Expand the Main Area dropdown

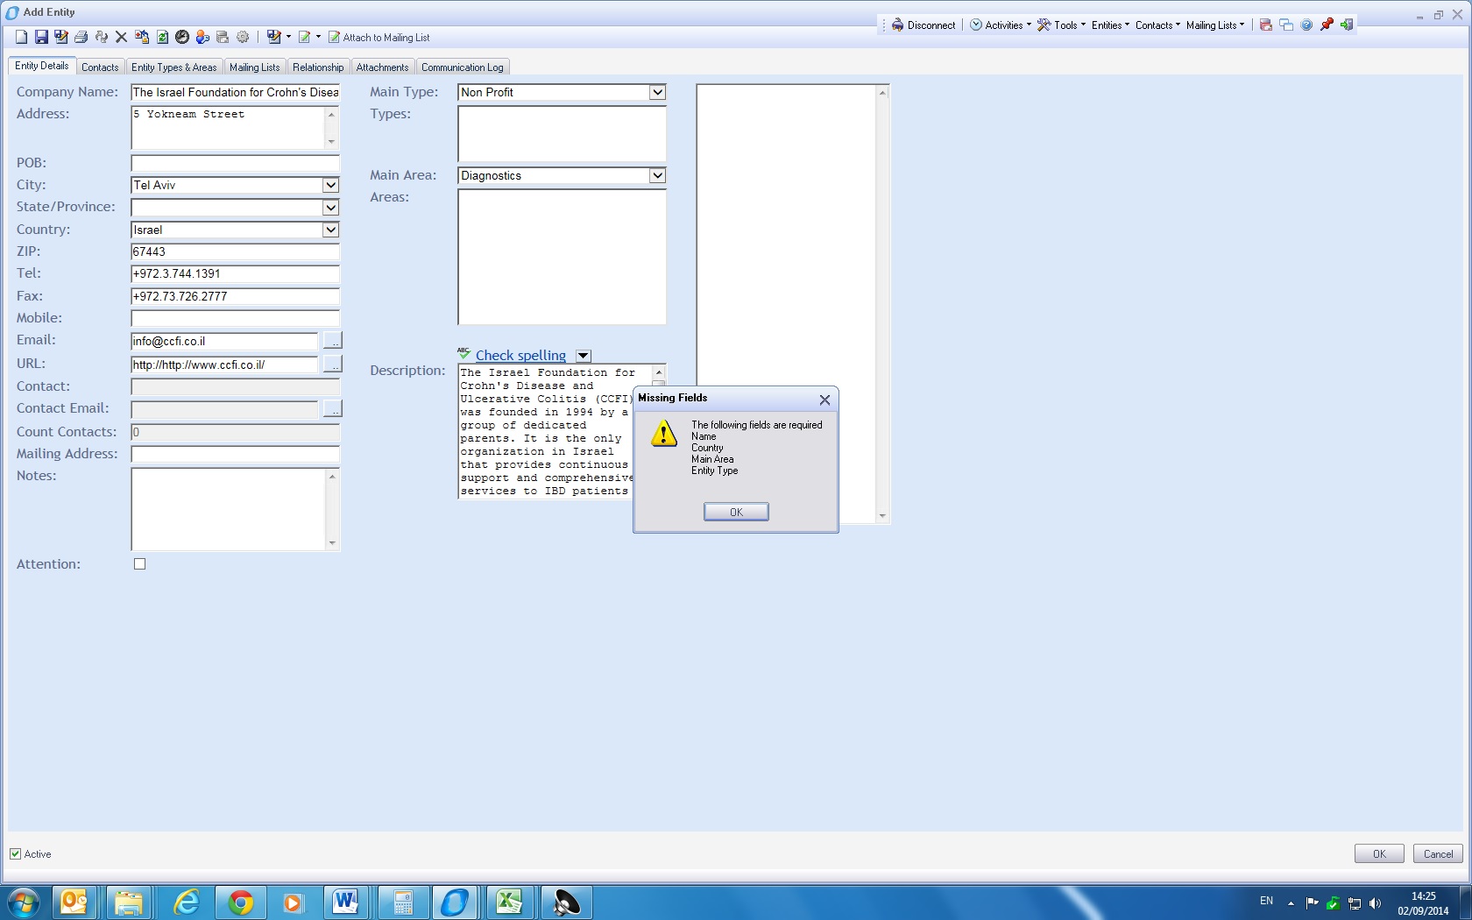pos(657,175)
